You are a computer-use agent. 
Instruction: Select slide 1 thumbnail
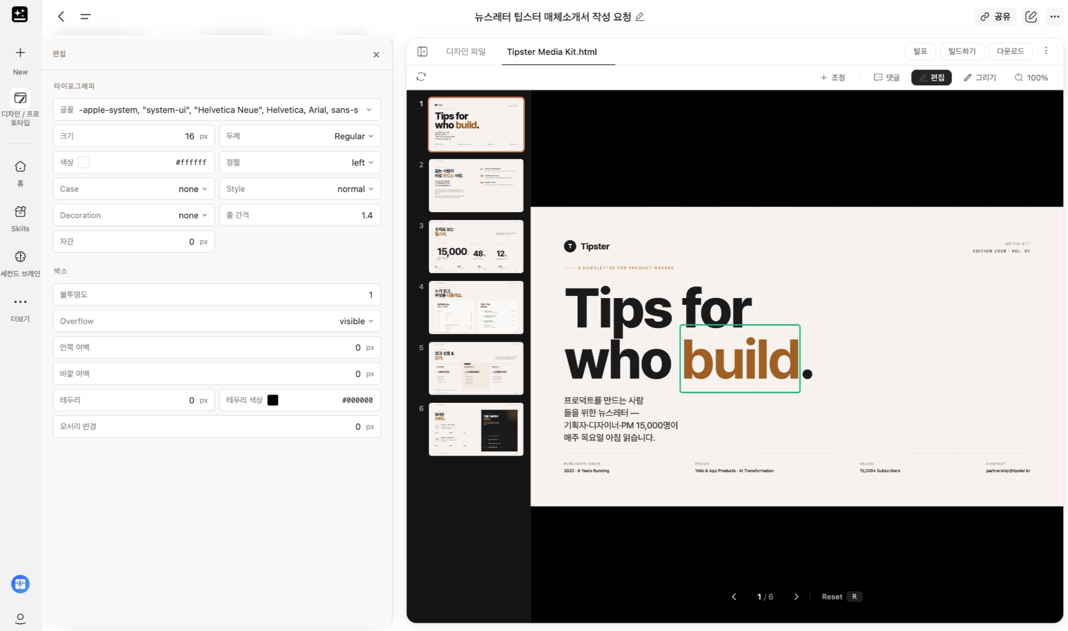476,124
